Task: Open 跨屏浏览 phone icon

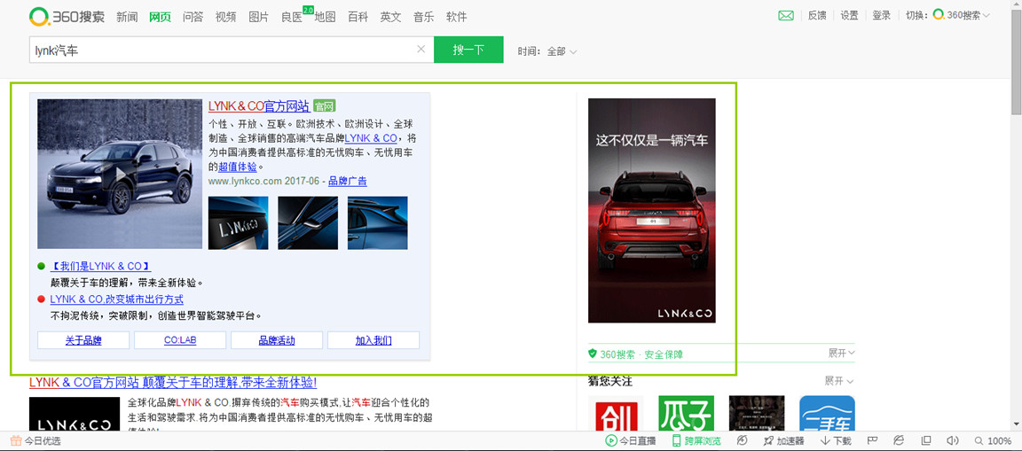Action: click(677, 440)
